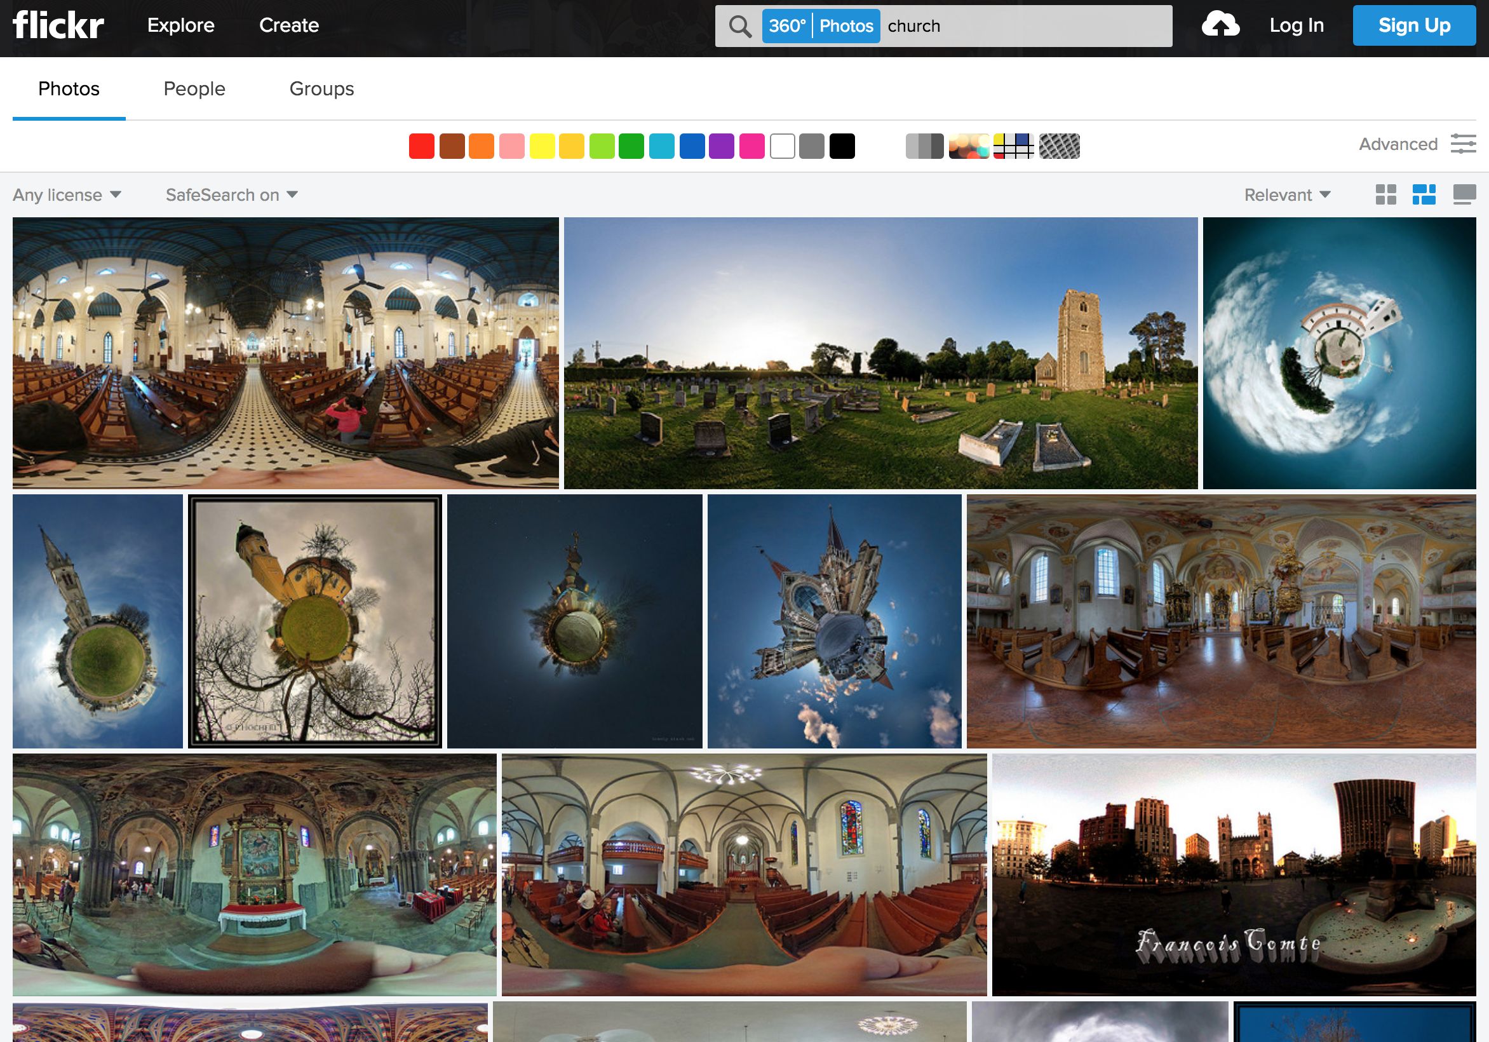The width and height of the screenshot is (1489, 1042).
Task: Toggle the shallow depth of field filter
Action: coord(969,146)
